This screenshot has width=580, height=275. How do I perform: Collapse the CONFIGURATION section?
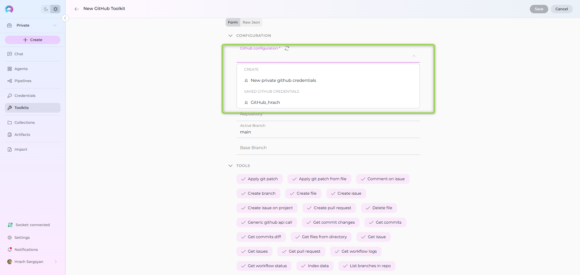point(230,36)
